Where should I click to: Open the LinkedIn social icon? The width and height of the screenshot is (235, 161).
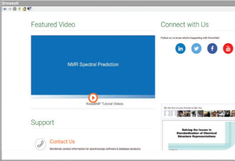pos(180,49)
